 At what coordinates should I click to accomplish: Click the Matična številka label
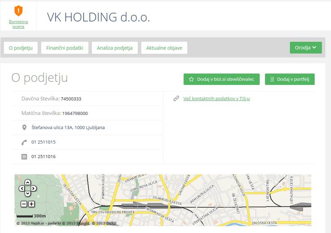click(41, 113)
